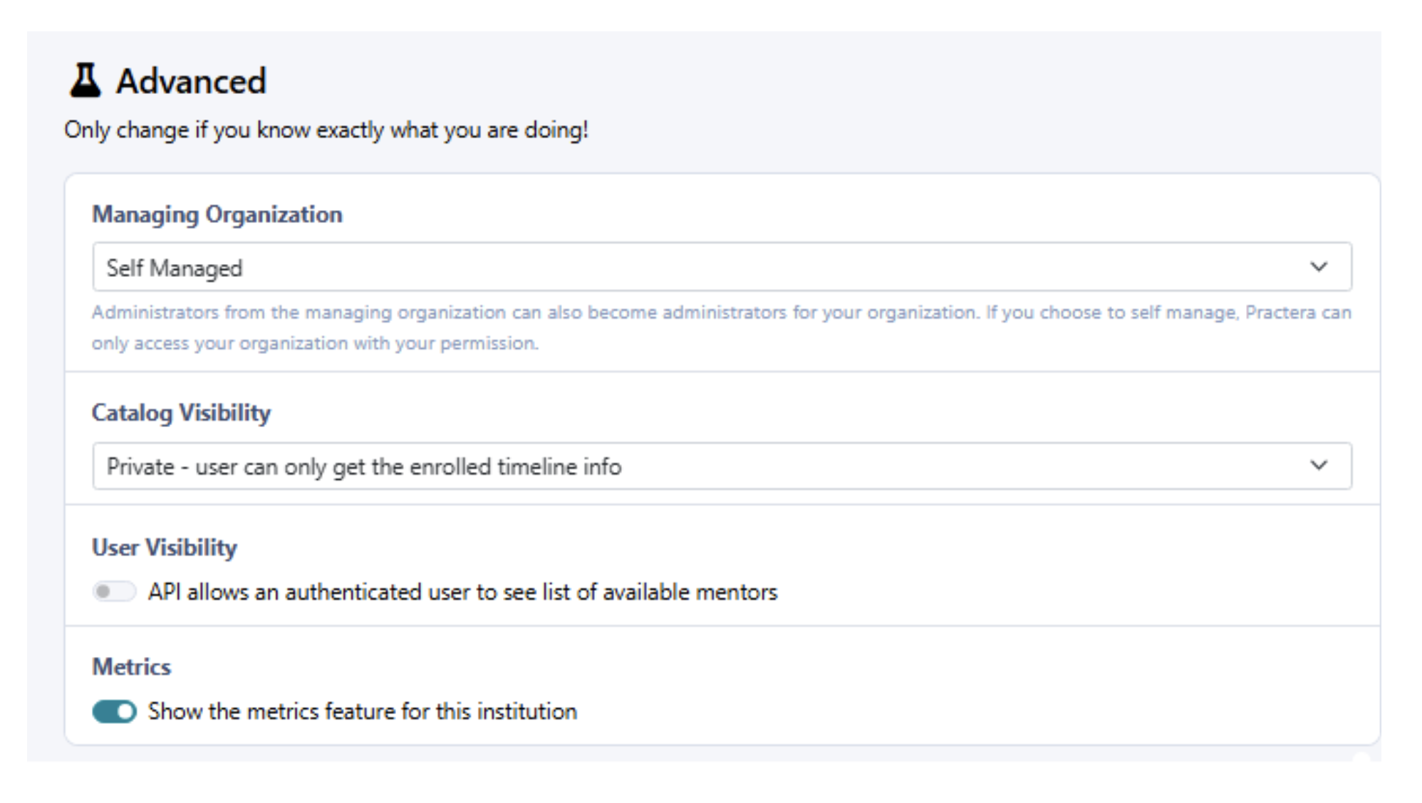Click the 'Self Managed' selected value text
This screenshot has width=1422, height=803.
click(175, 268)
